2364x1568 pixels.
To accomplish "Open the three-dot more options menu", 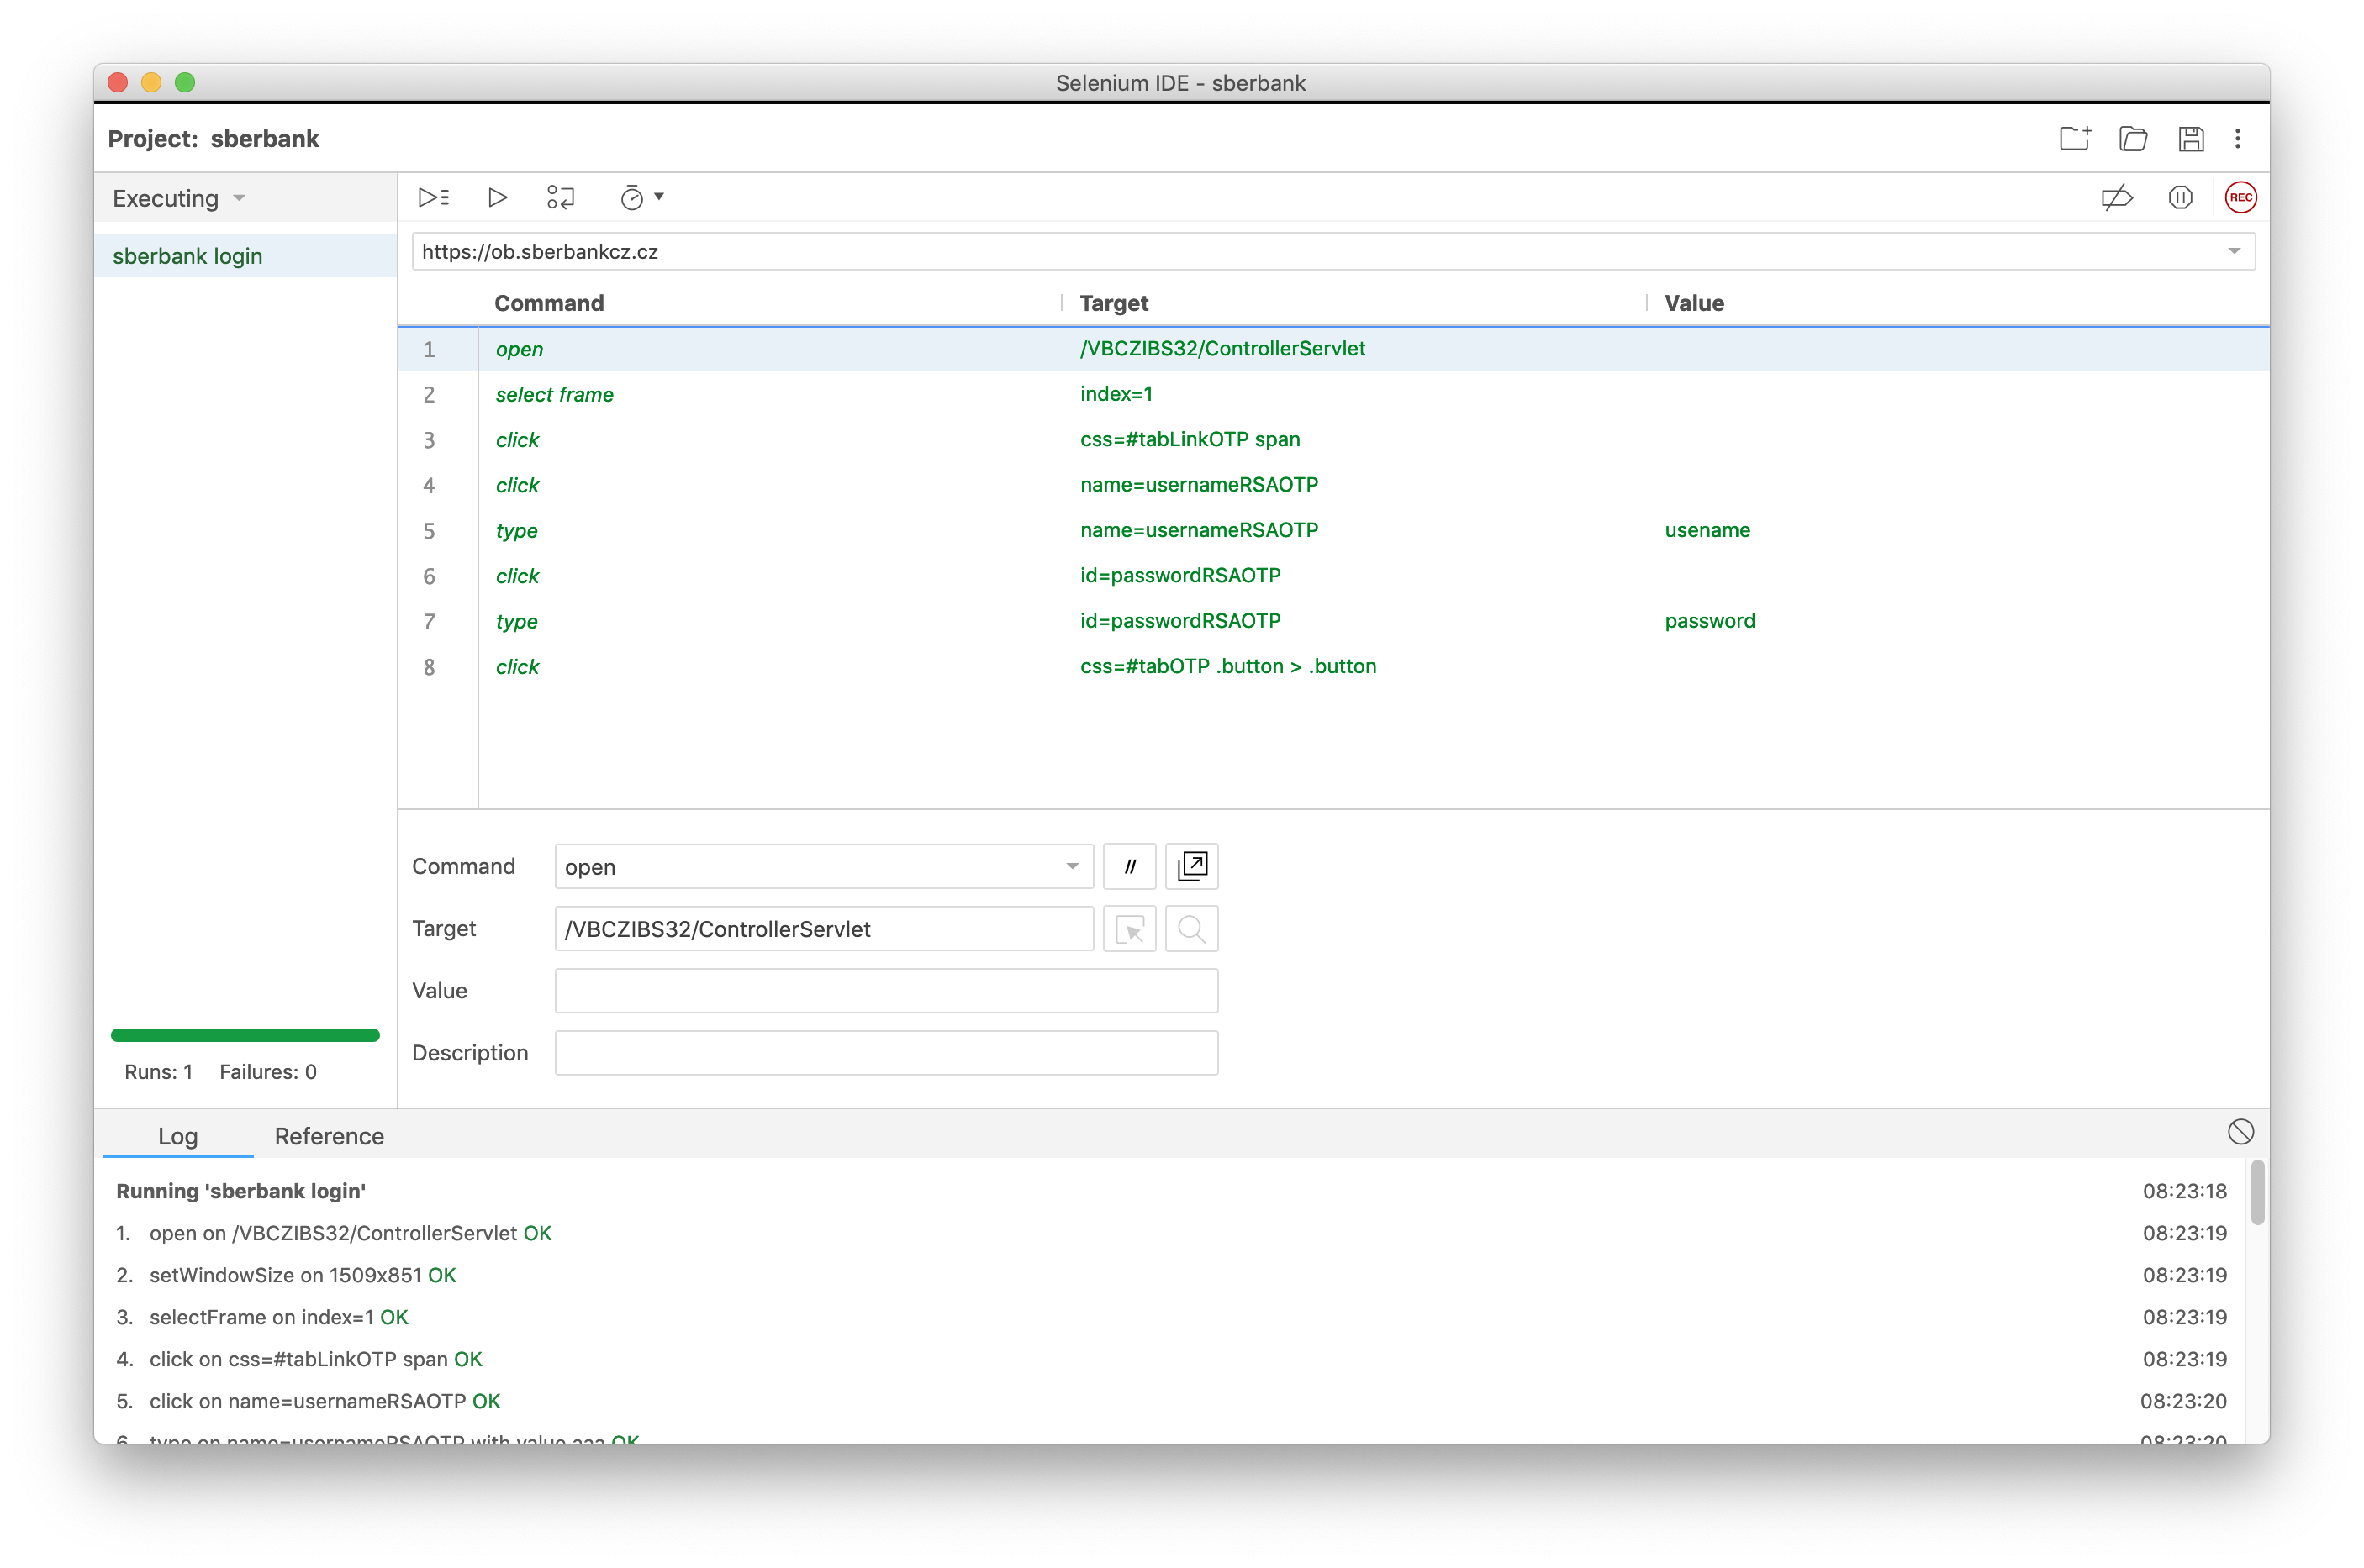I will 2238,138.
